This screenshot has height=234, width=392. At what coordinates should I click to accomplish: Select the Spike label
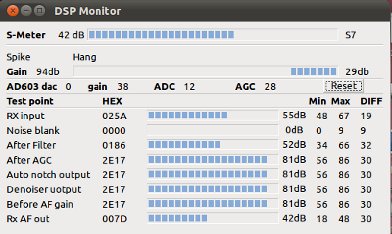tap(19, 57)
